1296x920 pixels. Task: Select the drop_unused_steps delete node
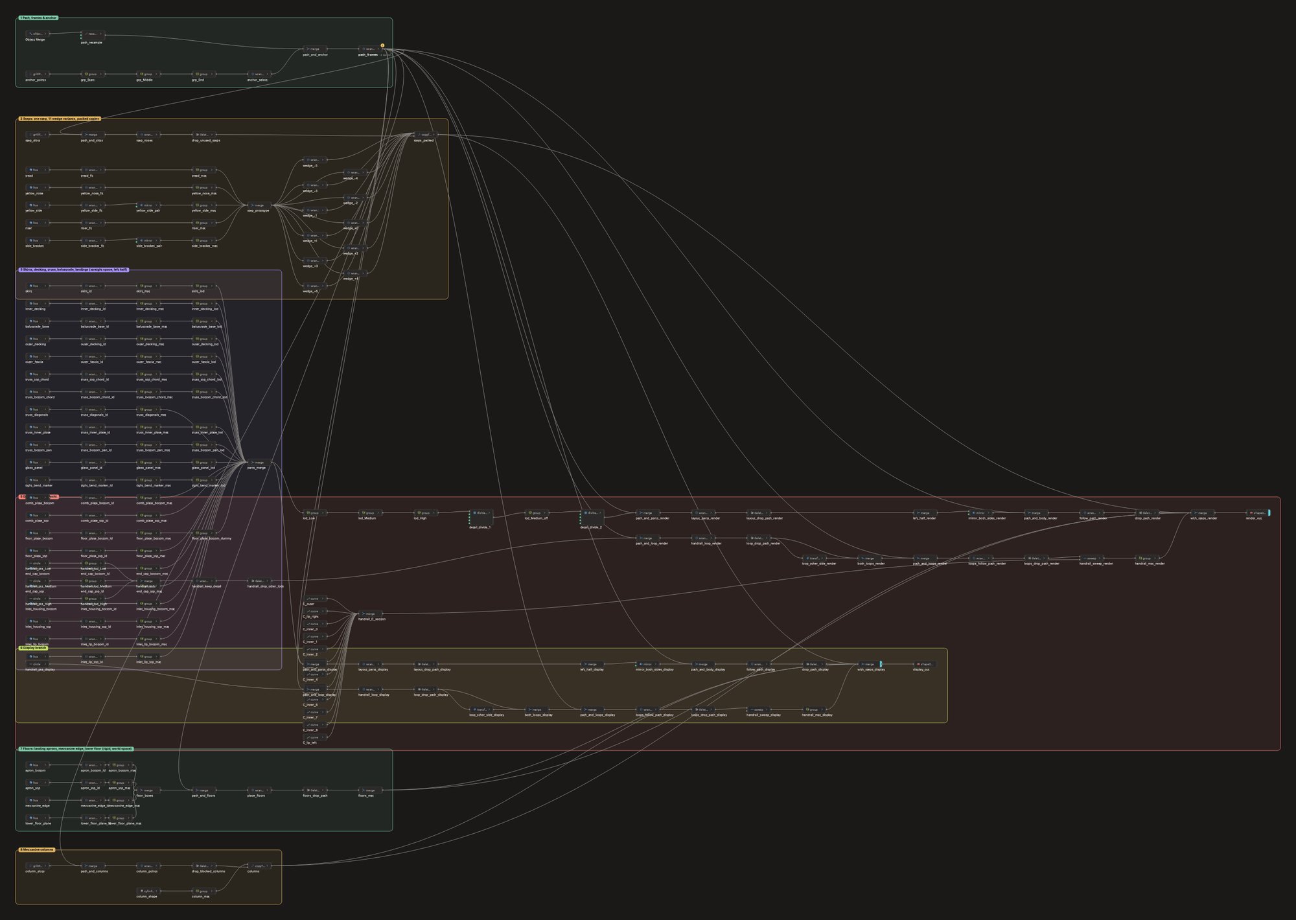(204, 135)
